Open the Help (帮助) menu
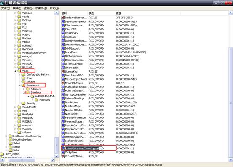The height and width of the screenshot is (167, 233). pos(54,8)
